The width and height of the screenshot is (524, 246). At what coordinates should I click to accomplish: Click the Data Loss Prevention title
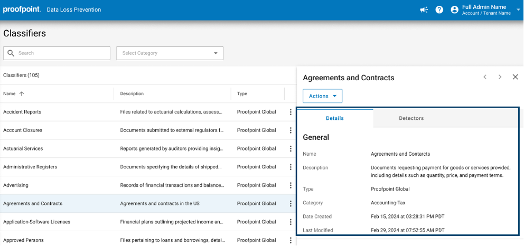pos(74,10)
